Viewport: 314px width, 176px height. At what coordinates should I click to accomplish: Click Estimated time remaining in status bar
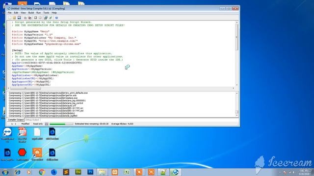point(92,124)
